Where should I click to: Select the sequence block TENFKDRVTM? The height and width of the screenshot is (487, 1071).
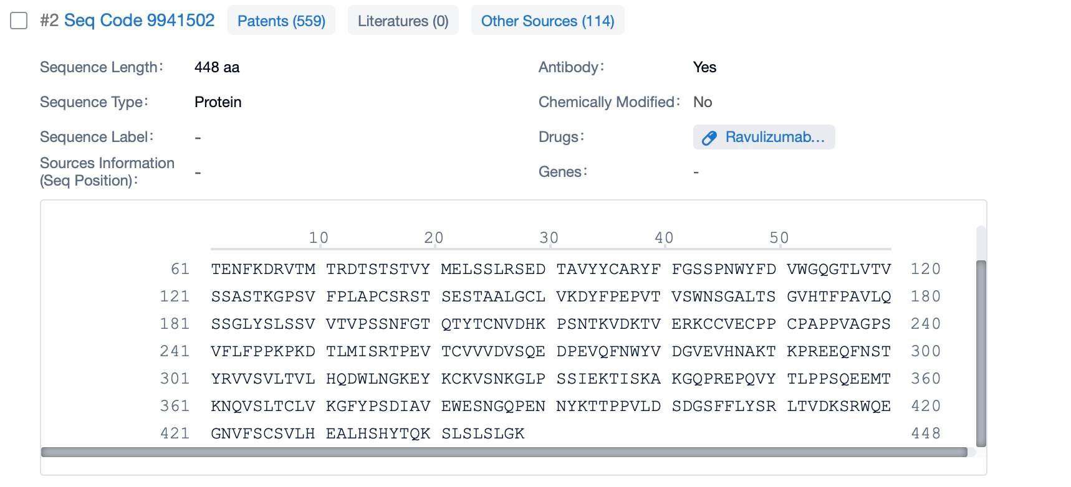click(263, 269)
